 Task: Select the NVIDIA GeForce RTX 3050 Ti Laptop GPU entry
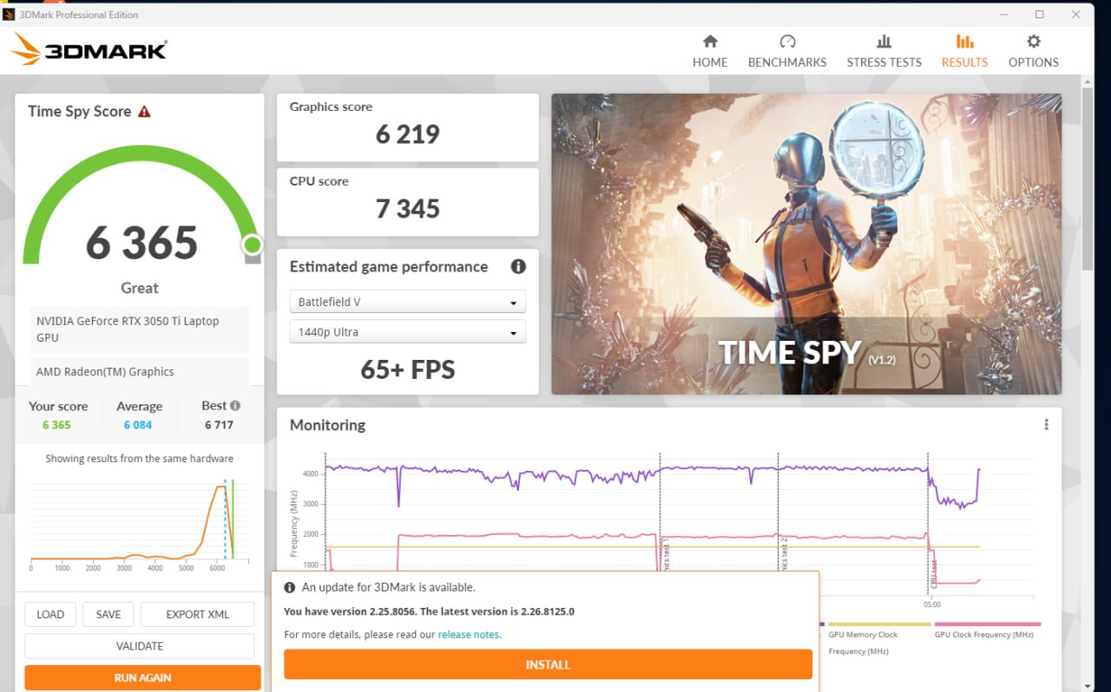(x=139, y=330)
